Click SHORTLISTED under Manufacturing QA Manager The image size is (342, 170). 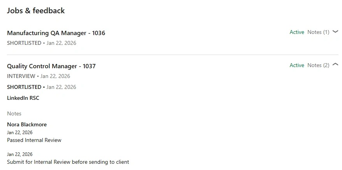(24, 43)
